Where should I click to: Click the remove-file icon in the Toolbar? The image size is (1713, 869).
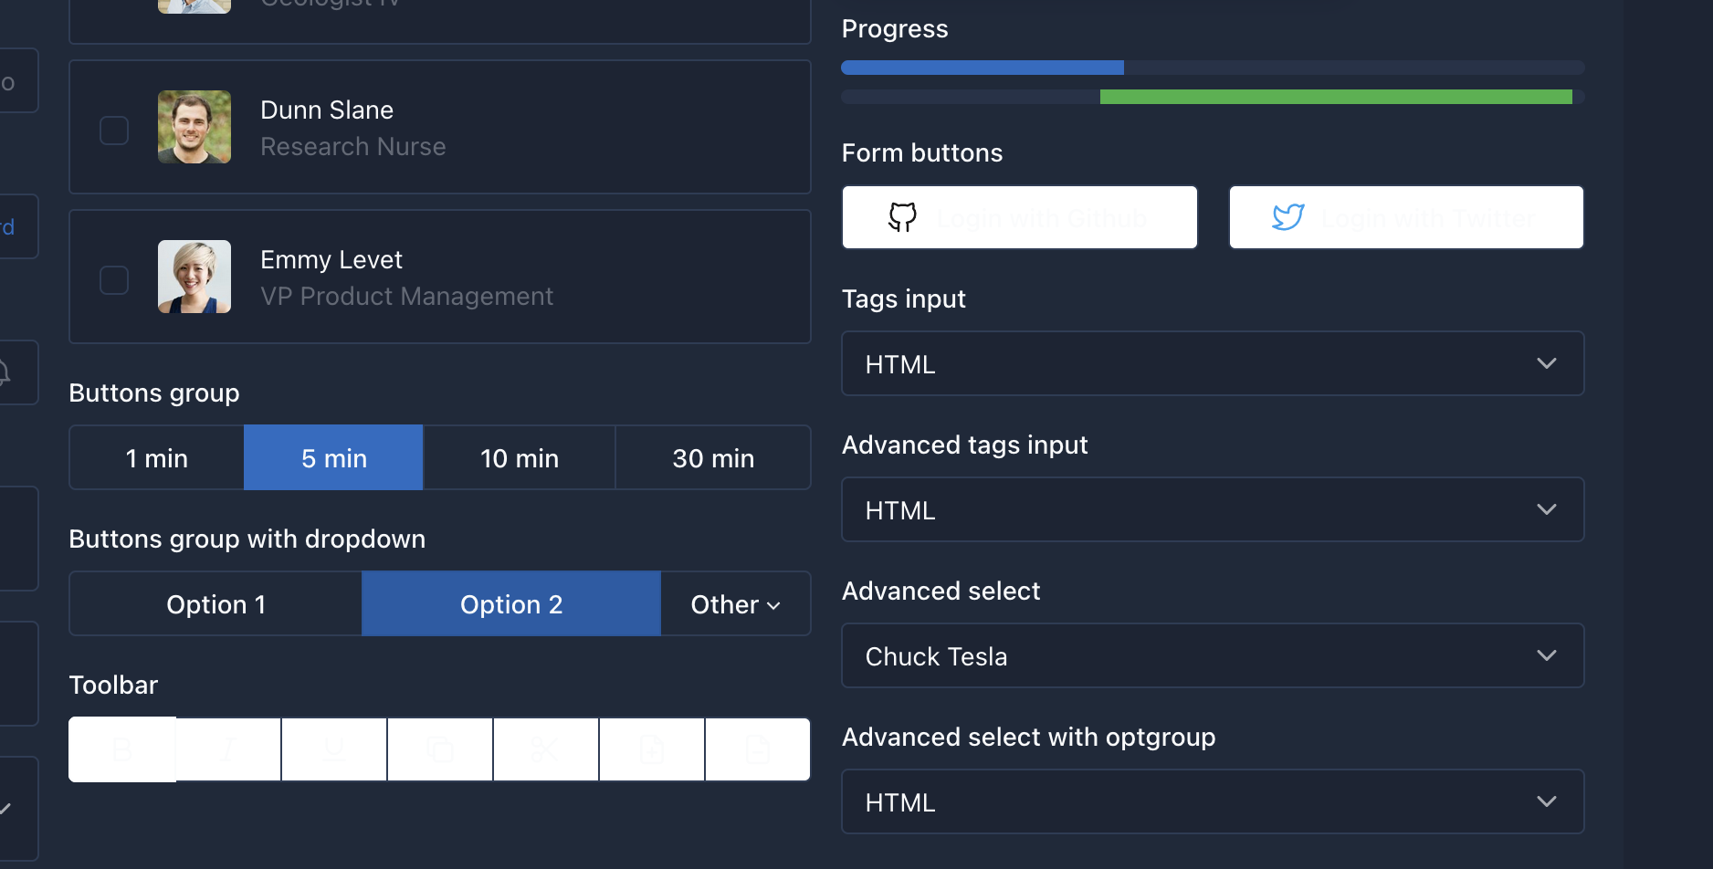pyautogui.click(x=757, y=749)
